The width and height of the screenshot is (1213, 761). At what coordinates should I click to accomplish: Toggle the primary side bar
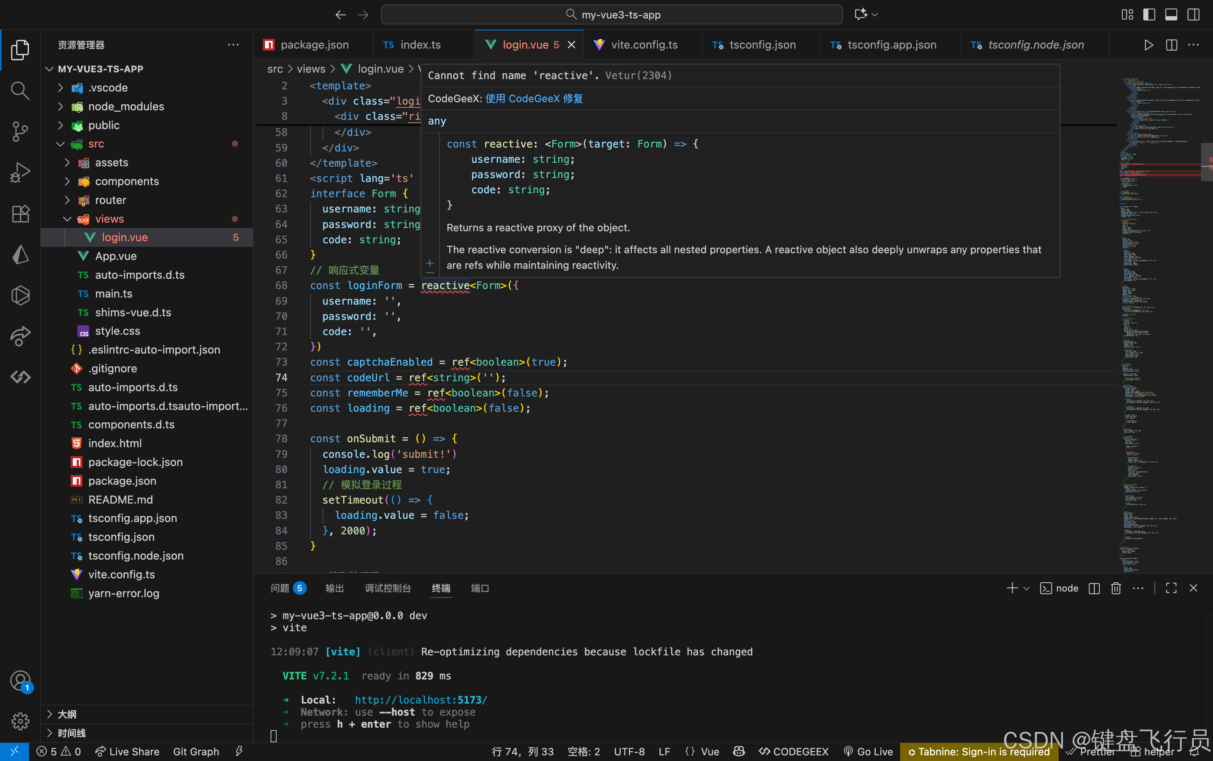point(1149,15)
